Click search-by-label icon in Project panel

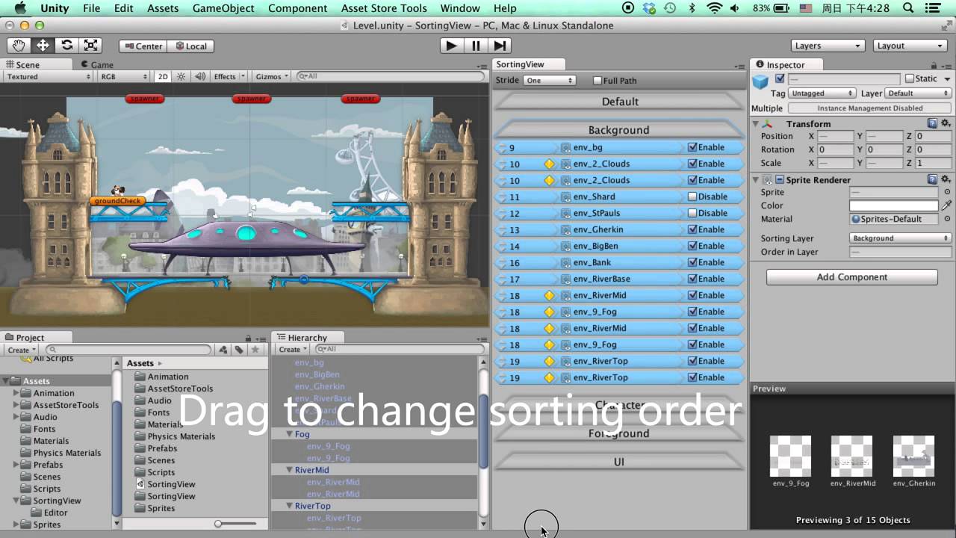click(x=239, y=350)
